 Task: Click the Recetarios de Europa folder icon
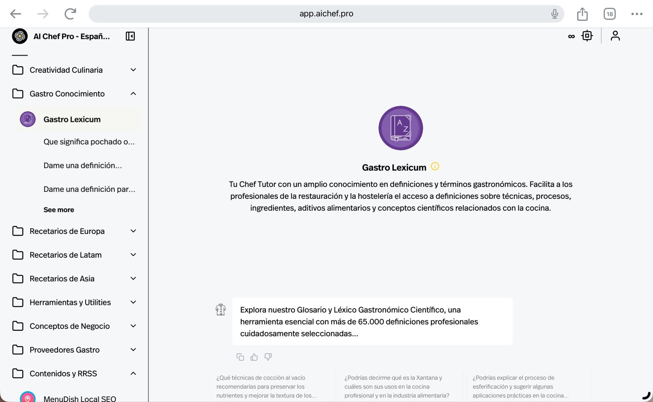[18, 231]
